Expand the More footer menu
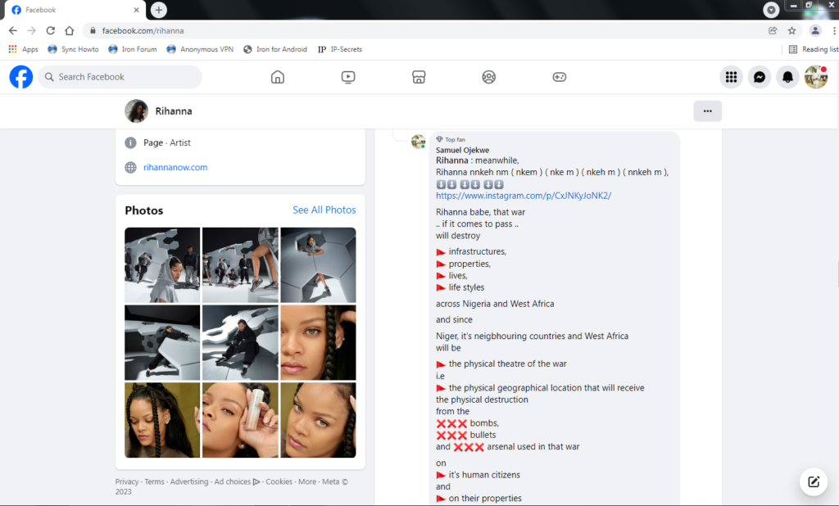This screenshot has height=506, width=839. [307, 482]
